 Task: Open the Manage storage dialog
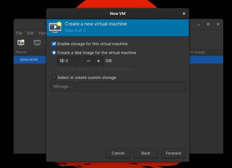[62, 86]
